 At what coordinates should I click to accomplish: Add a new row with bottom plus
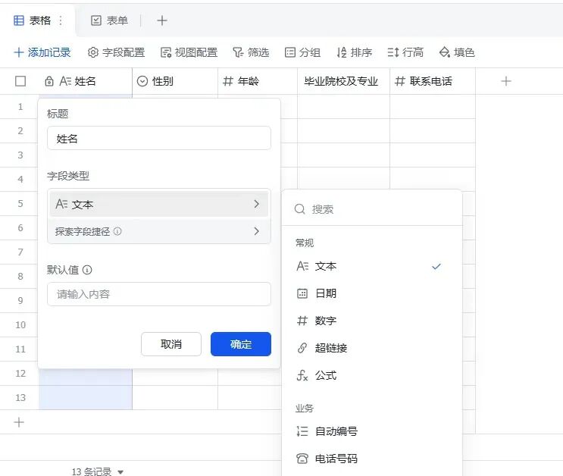19,422
